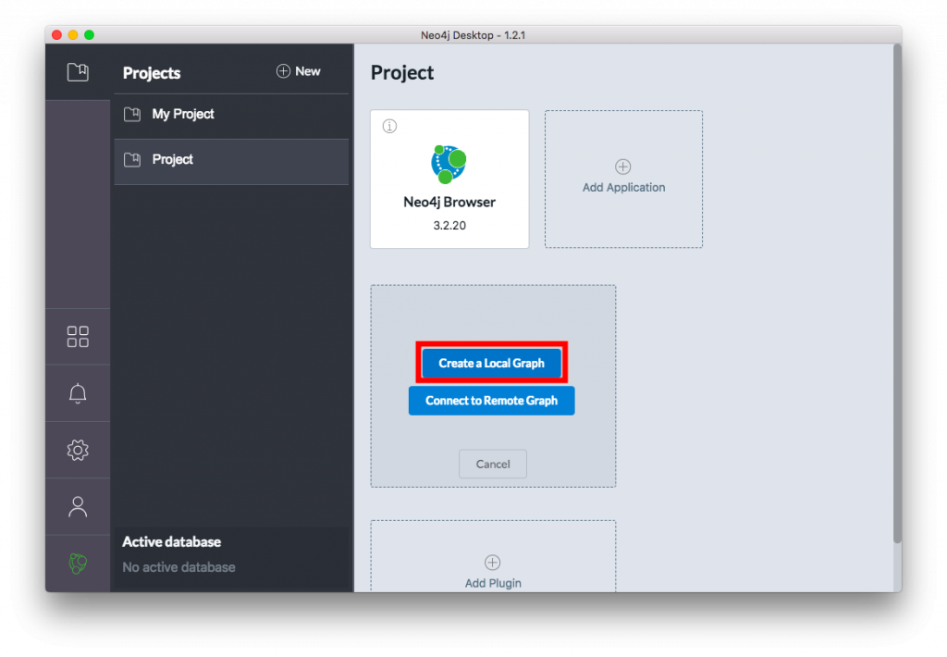Click the plus icon in Add Plugin
This screenshot has height=657, width=947.
click(x=493, y=562)
